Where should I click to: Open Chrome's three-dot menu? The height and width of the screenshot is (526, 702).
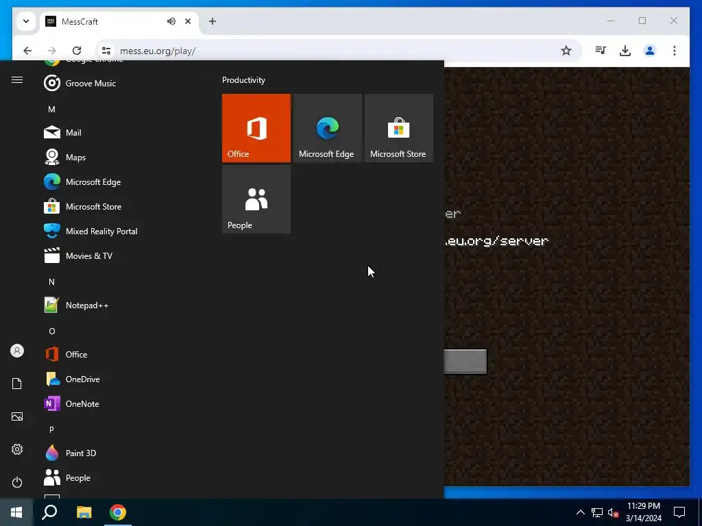[x=675, y=51]
